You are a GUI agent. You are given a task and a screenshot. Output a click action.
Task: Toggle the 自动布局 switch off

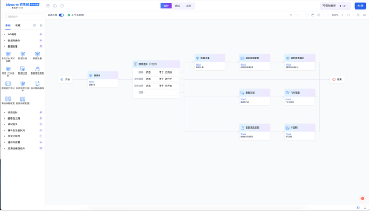(x=61, y=15)
